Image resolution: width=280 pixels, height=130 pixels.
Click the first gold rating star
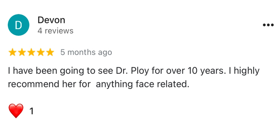click(x=13, y=52)
